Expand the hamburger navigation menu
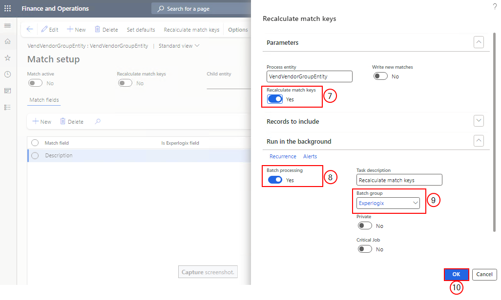Image resolution: width=501 pixels, height=300 pixels. pyautogui.click(x=8, y=25)
